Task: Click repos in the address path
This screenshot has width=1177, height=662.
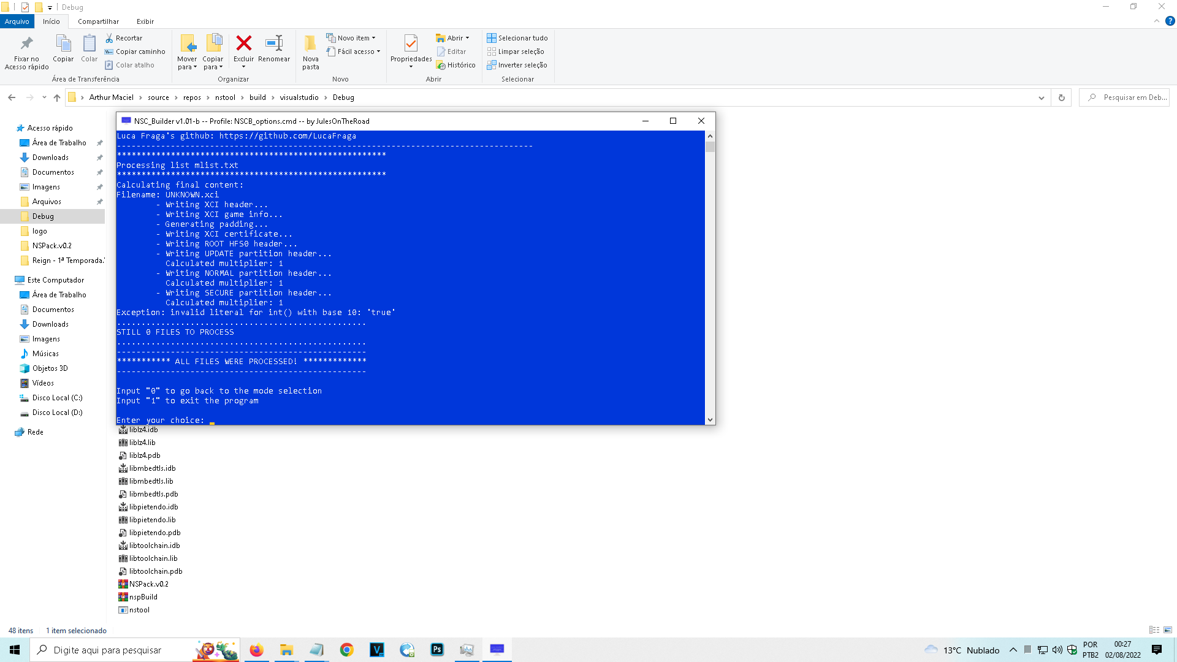Action: tap(192, 97)
